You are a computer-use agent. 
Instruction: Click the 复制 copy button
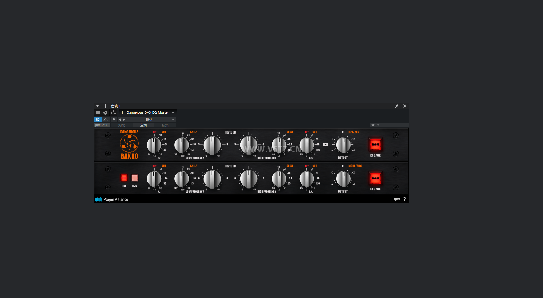(143, 125)
